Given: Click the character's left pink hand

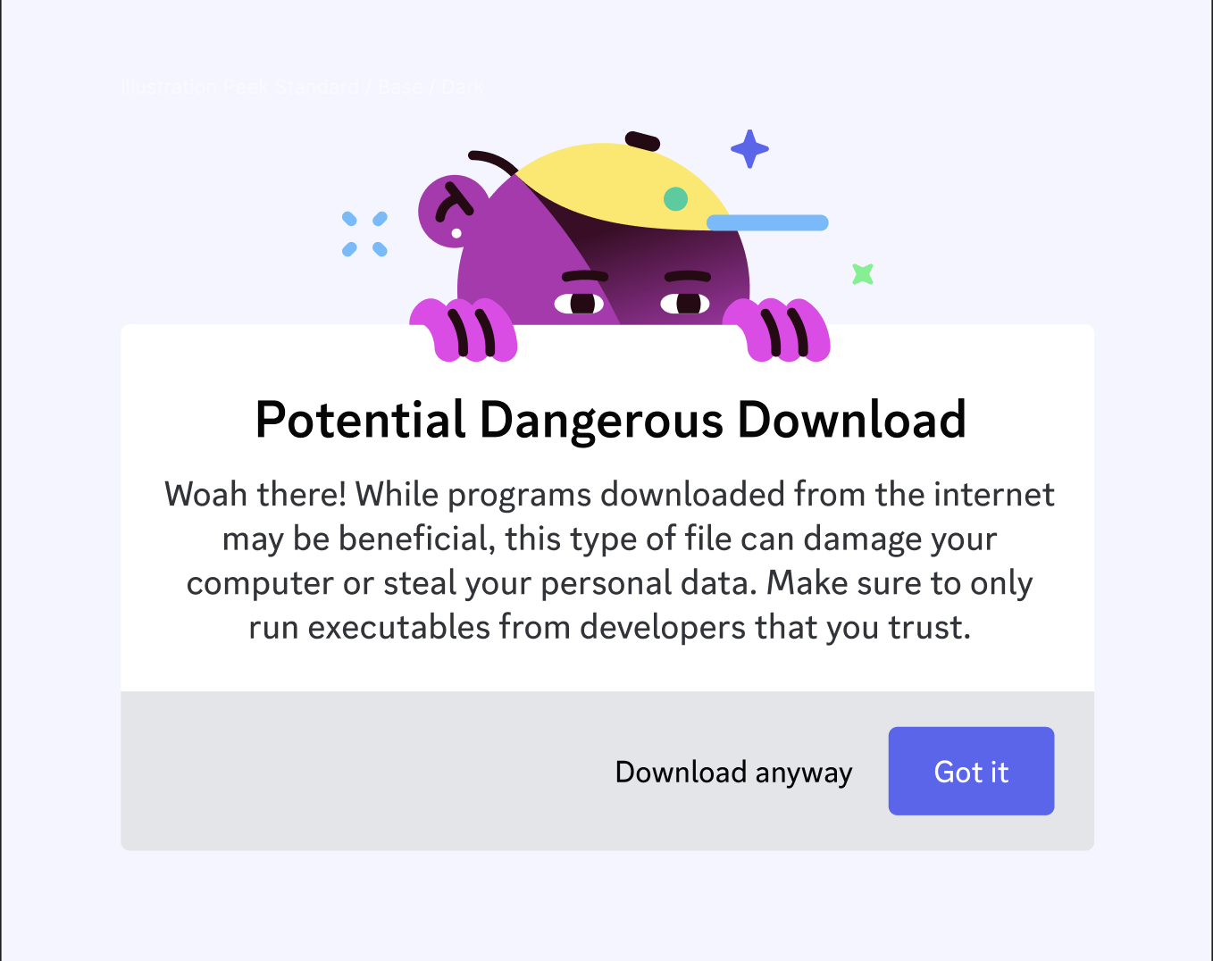Looking at the screenshot, I should 463,330.
